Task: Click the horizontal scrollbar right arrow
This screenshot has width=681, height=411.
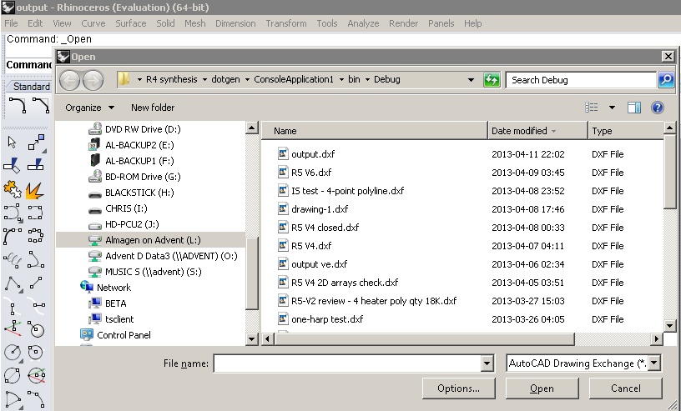Action: coord(656,339)
